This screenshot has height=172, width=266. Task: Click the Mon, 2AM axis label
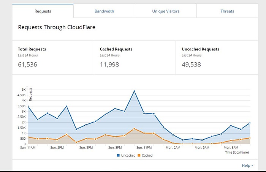pos(173,148)
